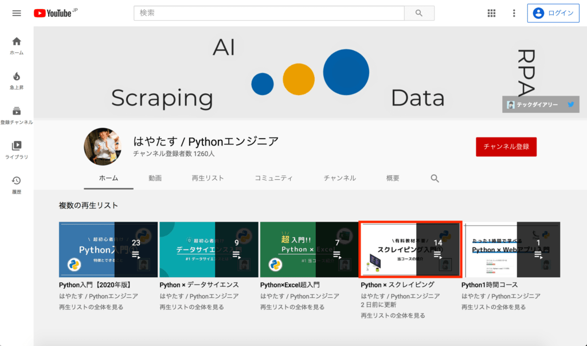Open the three-dot settings menu
The image size is (587, 346).
point(514,13)
